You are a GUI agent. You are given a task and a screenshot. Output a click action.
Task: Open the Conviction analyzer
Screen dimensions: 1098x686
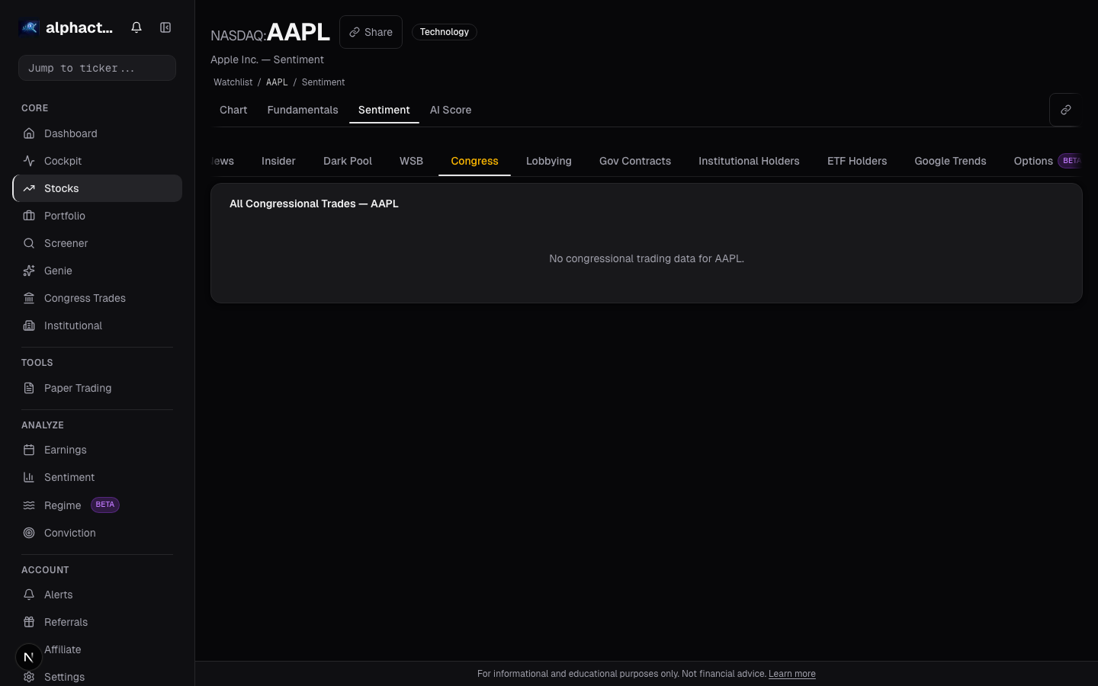(69, 533)
